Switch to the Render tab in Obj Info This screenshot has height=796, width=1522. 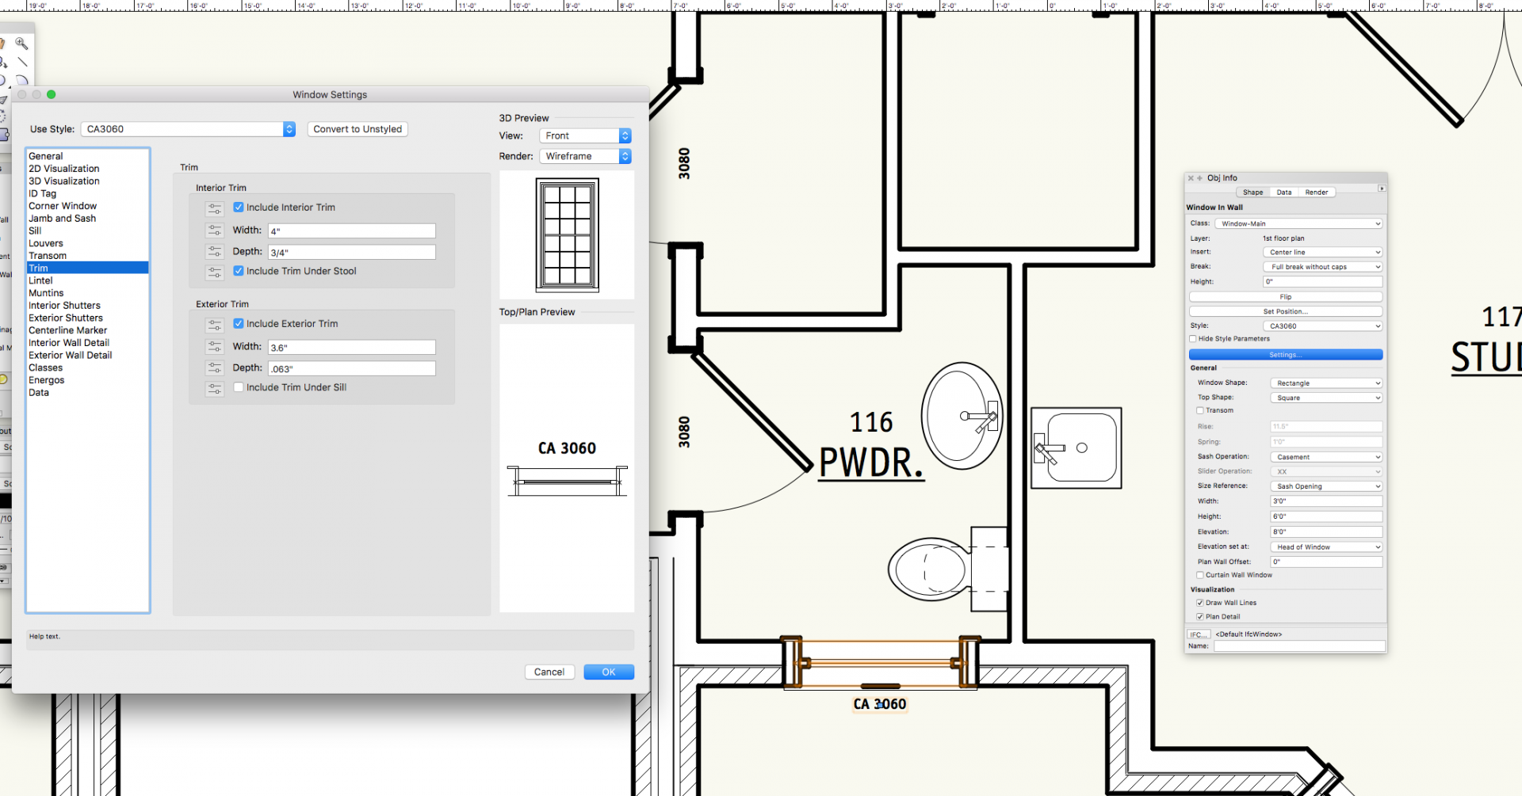(1317, 192)
